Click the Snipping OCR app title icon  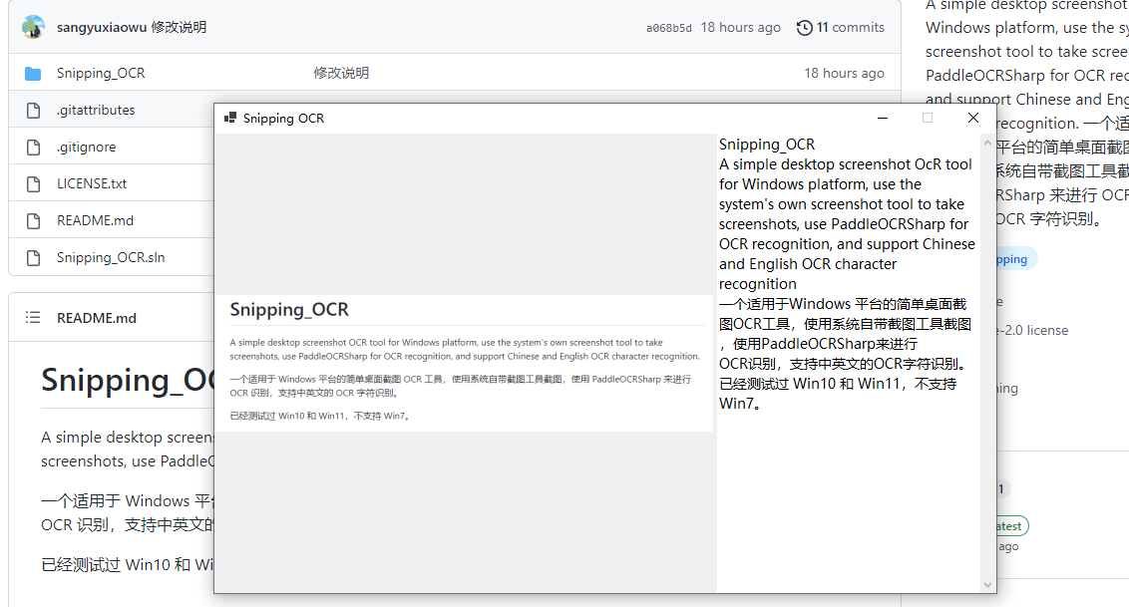coord(230,118)
